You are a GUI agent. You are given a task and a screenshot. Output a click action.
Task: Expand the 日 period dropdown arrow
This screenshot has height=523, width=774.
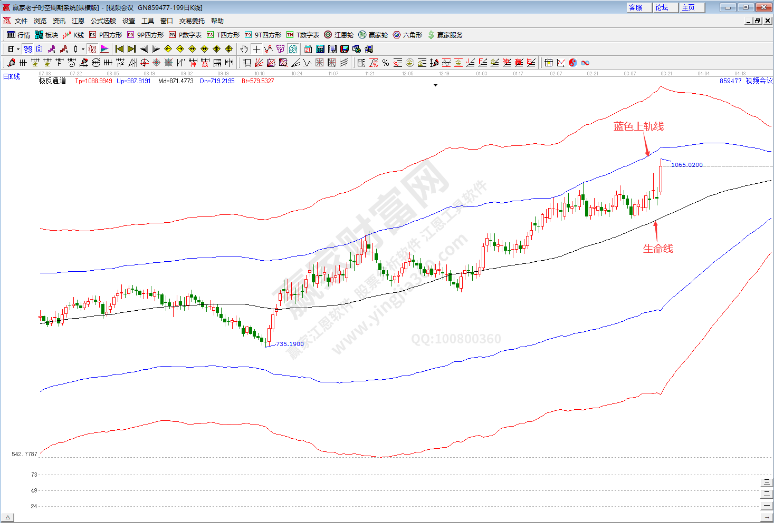tap(18, 49)
